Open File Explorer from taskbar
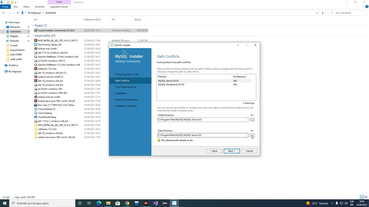Viewport: 369px width, 207px height. 108,203
